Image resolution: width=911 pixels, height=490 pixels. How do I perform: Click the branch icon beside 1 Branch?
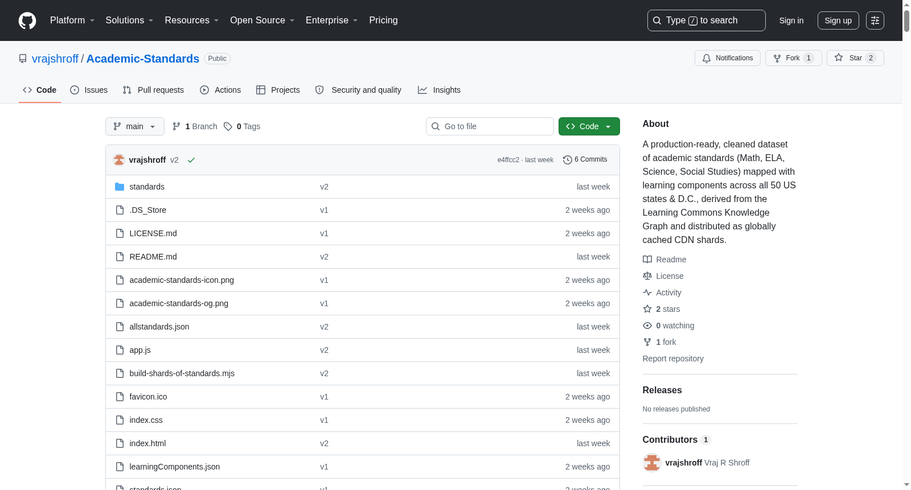[x=177, y=126]
